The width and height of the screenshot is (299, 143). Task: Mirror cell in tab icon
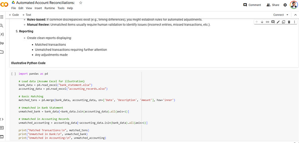coord(283,22)
